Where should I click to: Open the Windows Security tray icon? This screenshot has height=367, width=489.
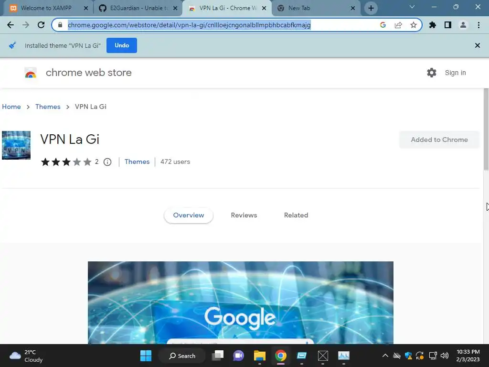408,356
